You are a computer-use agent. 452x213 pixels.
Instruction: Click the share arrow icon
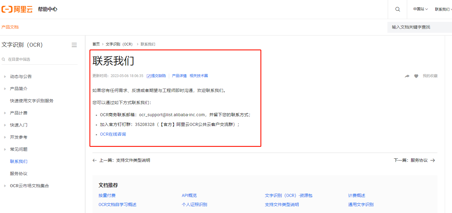(x=407, y=76)
